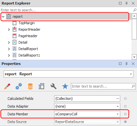Click the Calculated Fields property marker square
The image size is (137, 126).
pyautogui.click(x=125, y=99)
